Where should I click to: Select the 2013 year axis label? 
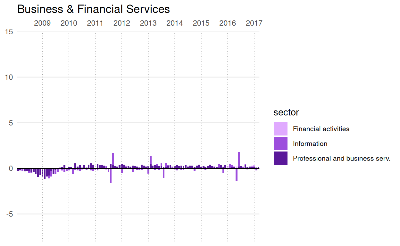(x=148, y=23)
